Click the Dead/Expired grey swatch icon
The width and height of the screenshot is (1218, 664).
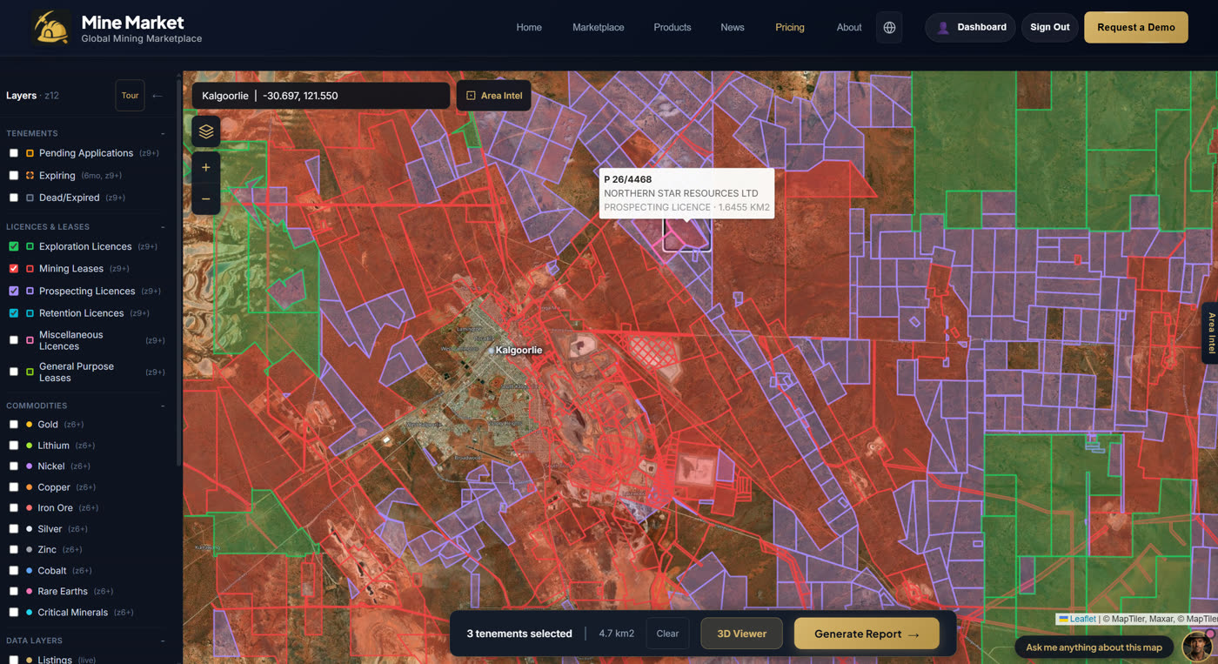30,198
